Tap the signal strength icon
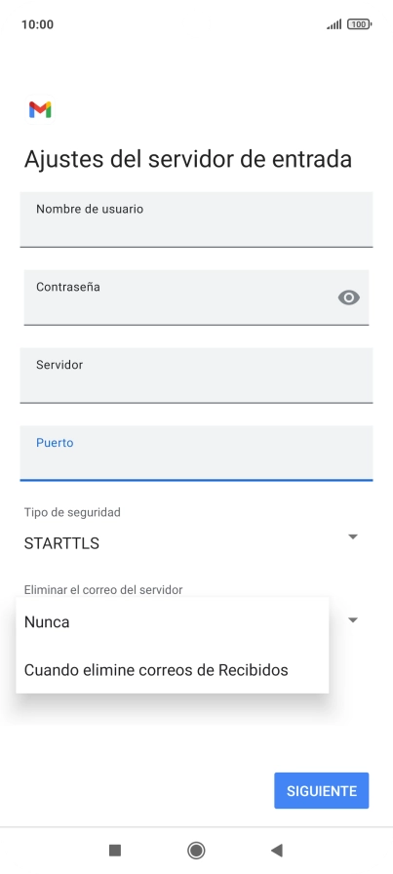The height and width of the screenshot is (874, 393). click(x=334, y=24)
